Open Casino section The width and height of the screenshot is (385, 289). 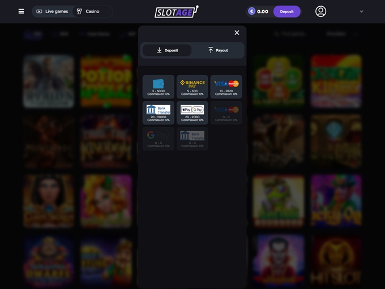[88, 11]
